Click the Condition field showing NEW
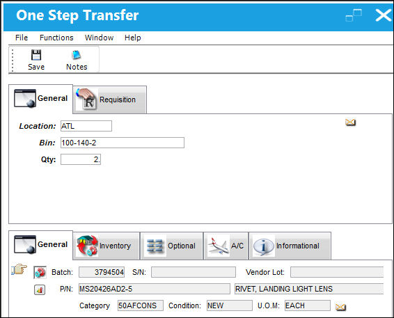This screenshot has width=394, height=318. point(230,305)
